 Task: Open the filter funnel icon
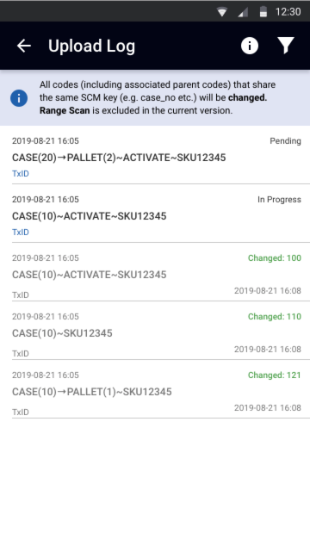[x=286, y=46]
